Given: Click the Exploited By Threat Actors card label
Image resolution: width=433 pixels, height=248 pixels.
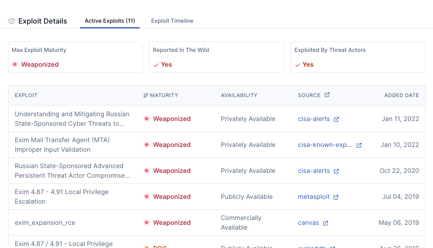Looking at the screenshot, I should (330, 50).
